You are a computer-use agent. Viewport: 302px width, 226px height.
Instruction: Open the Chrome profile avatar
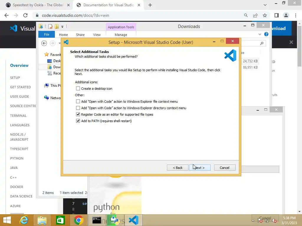[x=286, y=15]
